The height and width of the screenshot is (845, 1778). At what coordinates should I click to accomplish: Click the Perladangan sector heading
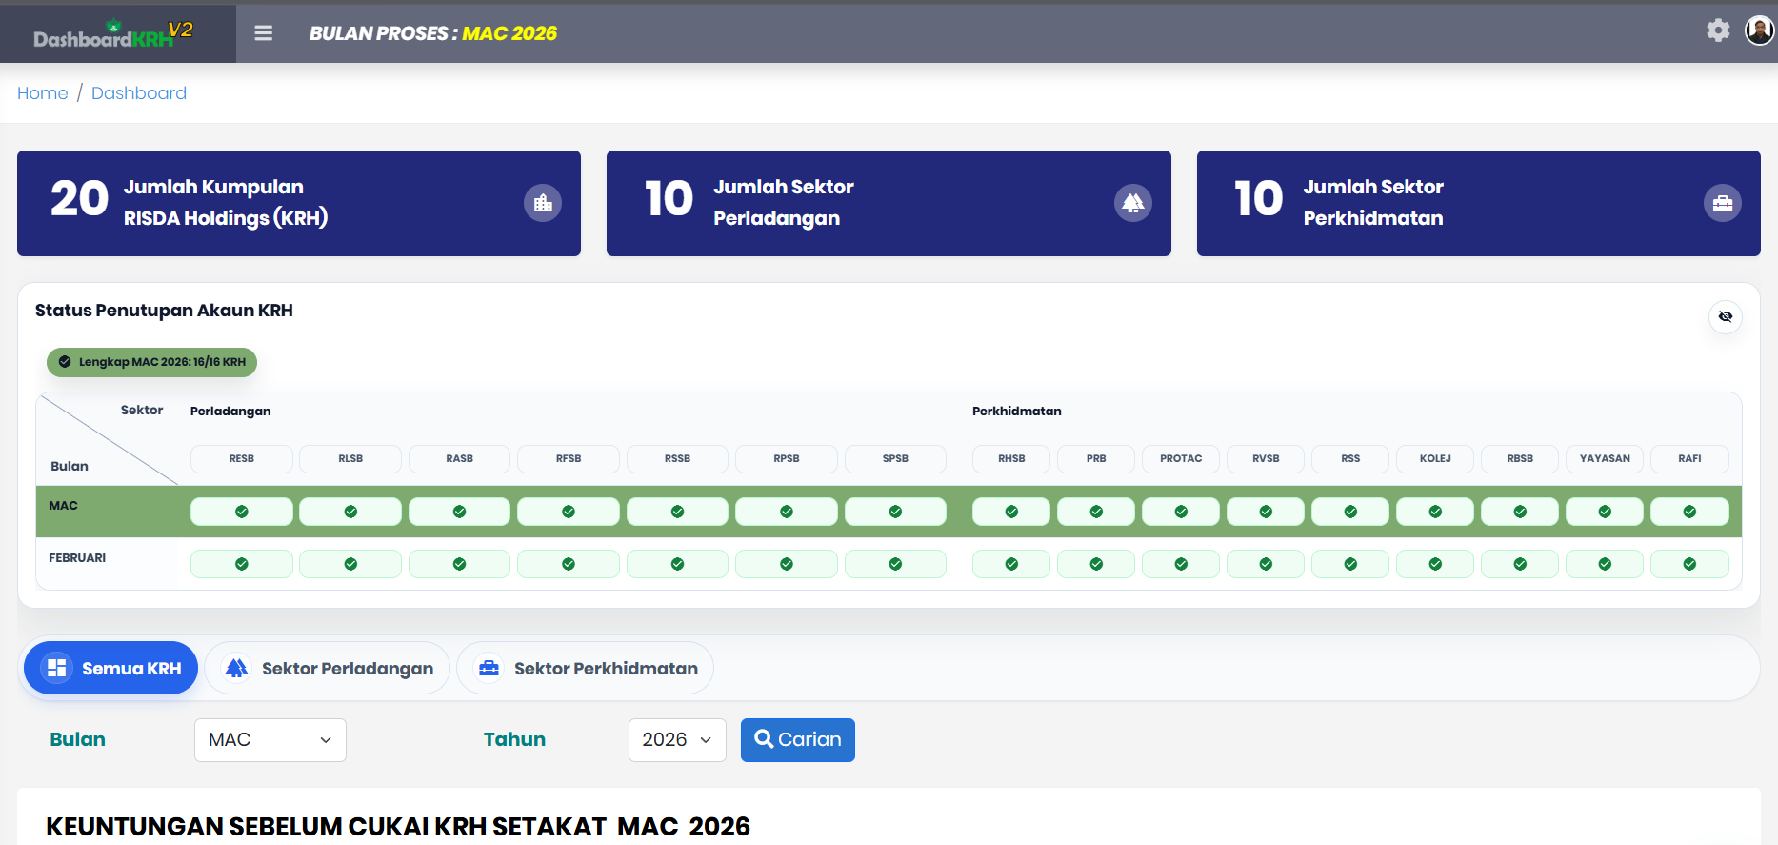coord(230,412)
